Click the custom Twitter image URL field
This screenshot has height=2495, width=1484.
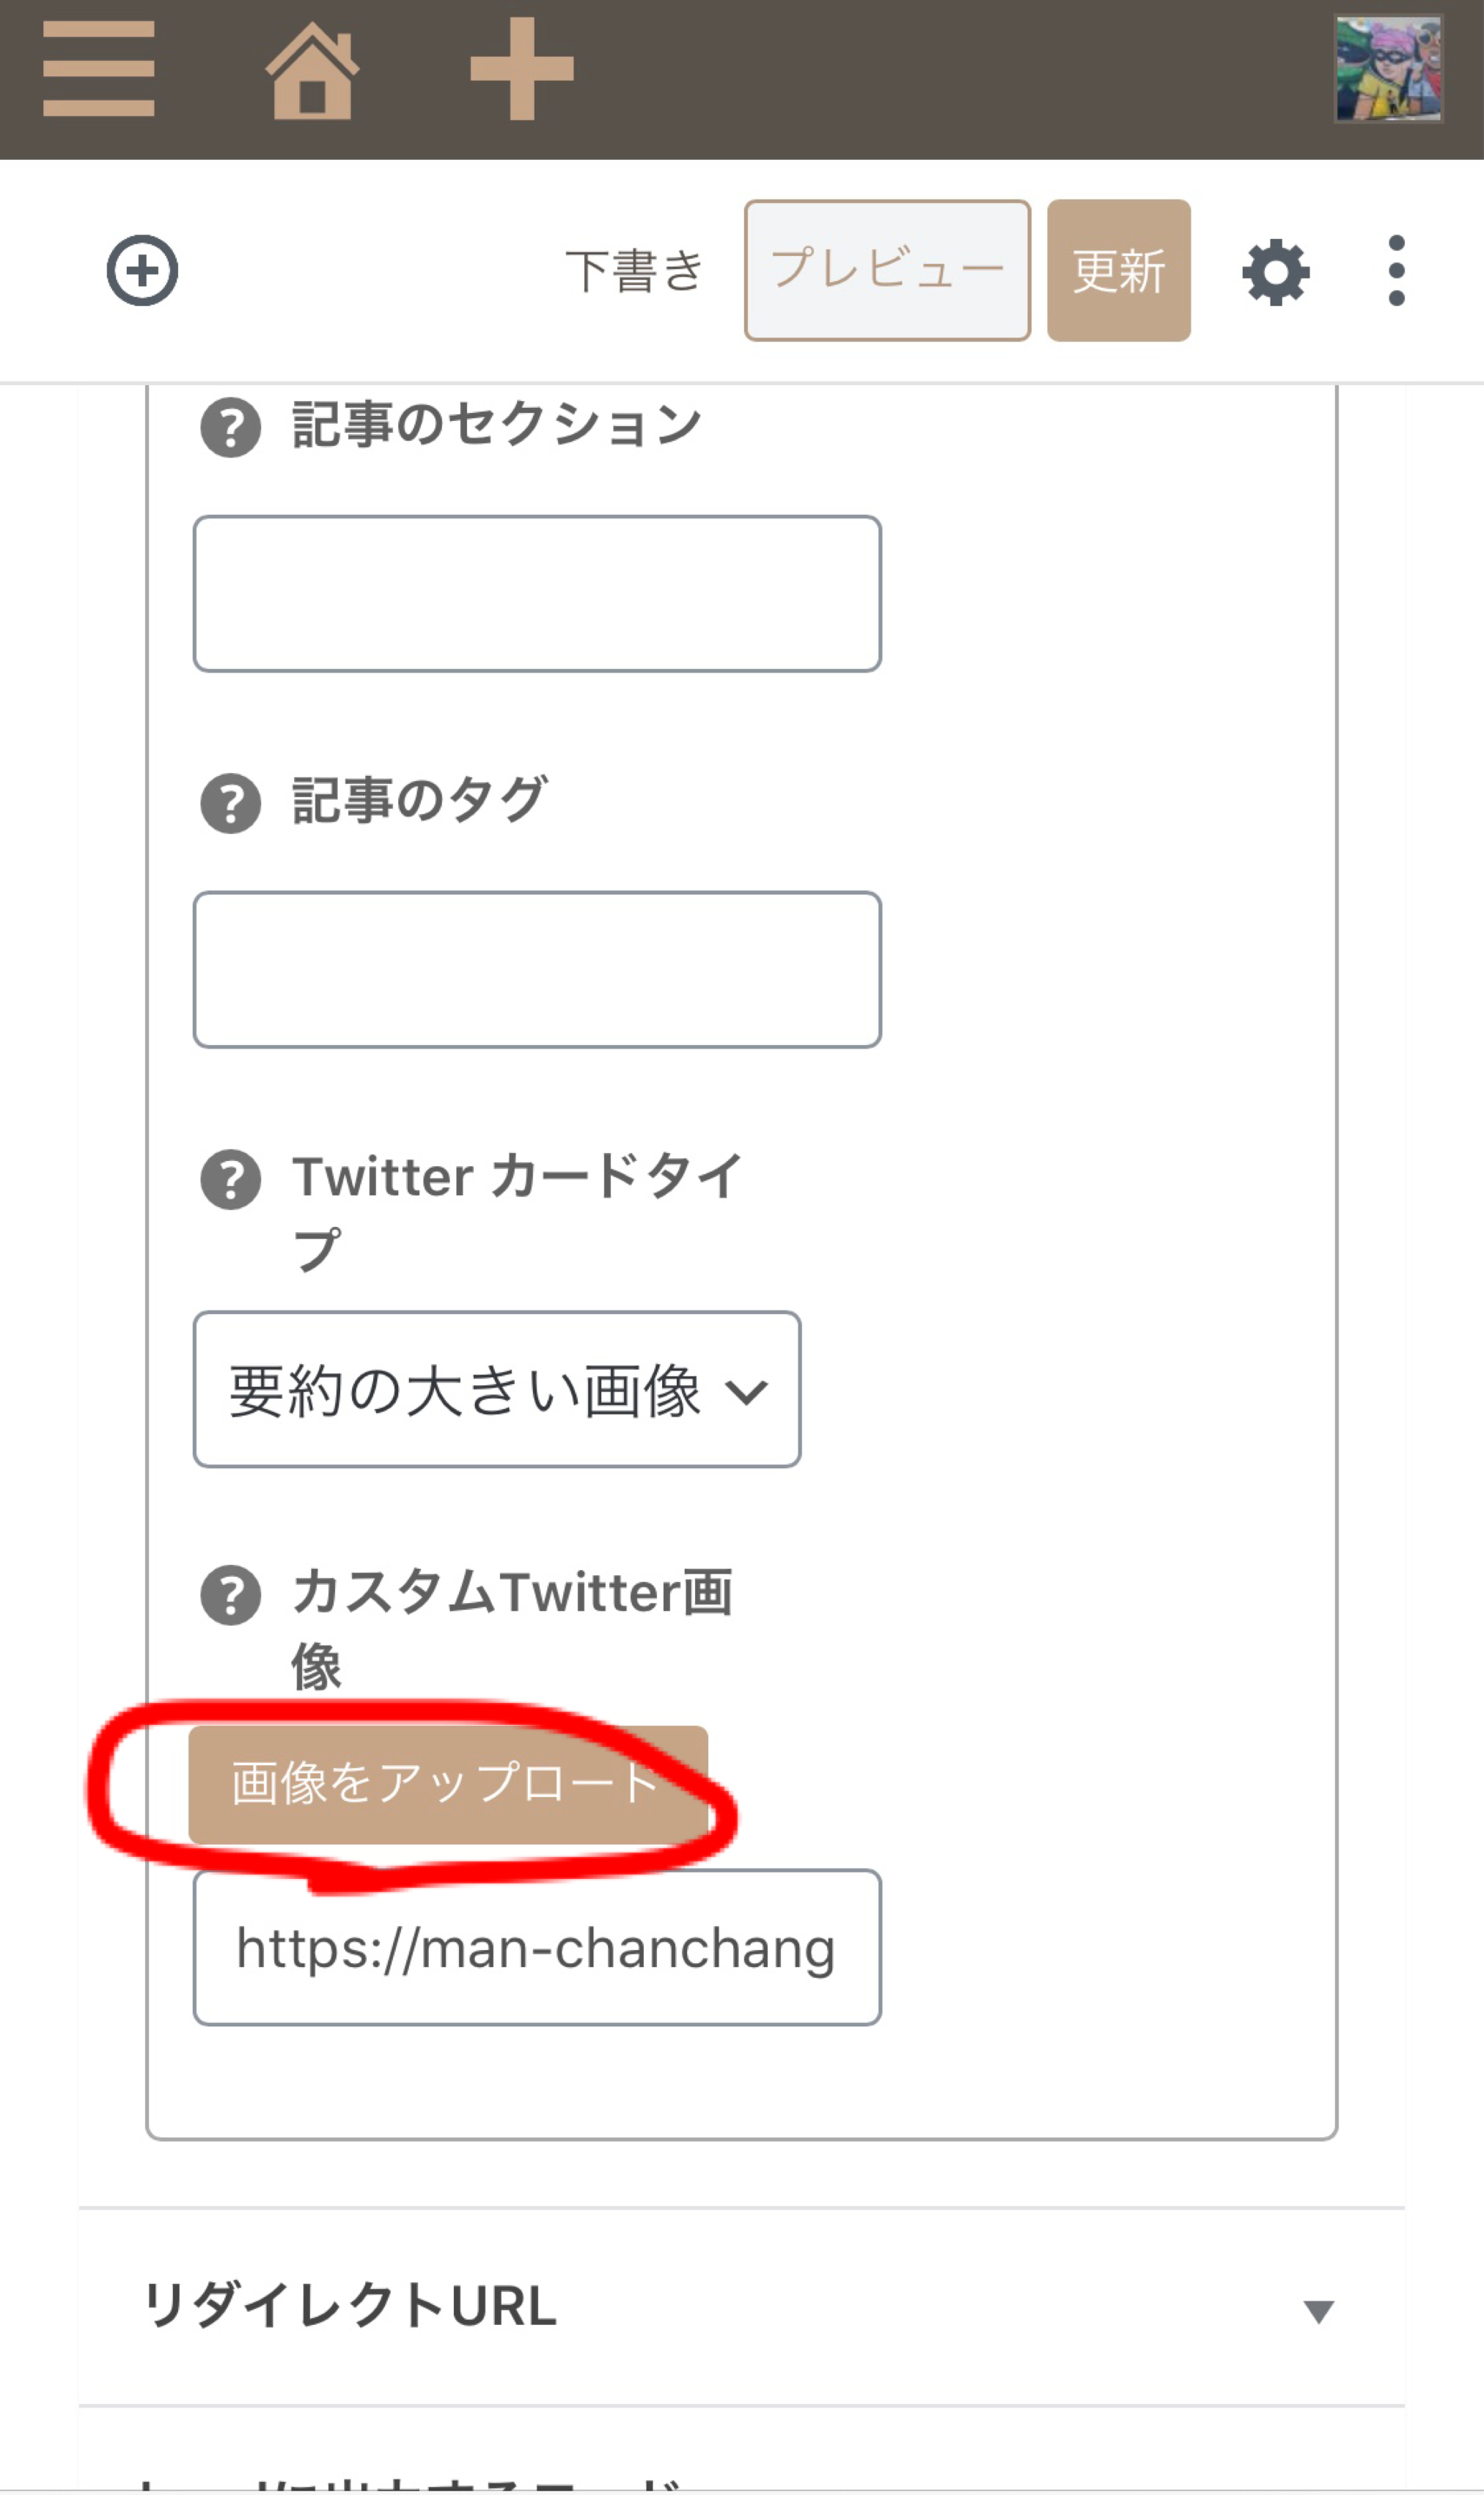pos(537,1947)
